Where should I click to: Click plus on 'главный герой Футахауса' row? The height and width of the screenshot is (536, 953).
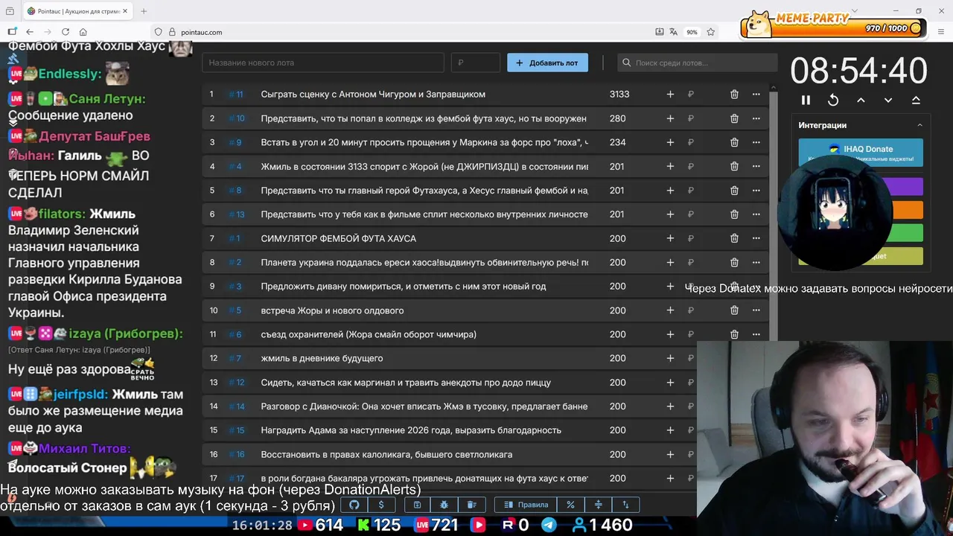coord(670,190)
